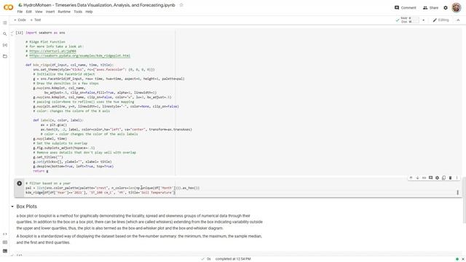Open terminal icon at sidebar bottom
Image resolution: width=466 pixels, height=262 pixels.
click(x=5, y=251)
